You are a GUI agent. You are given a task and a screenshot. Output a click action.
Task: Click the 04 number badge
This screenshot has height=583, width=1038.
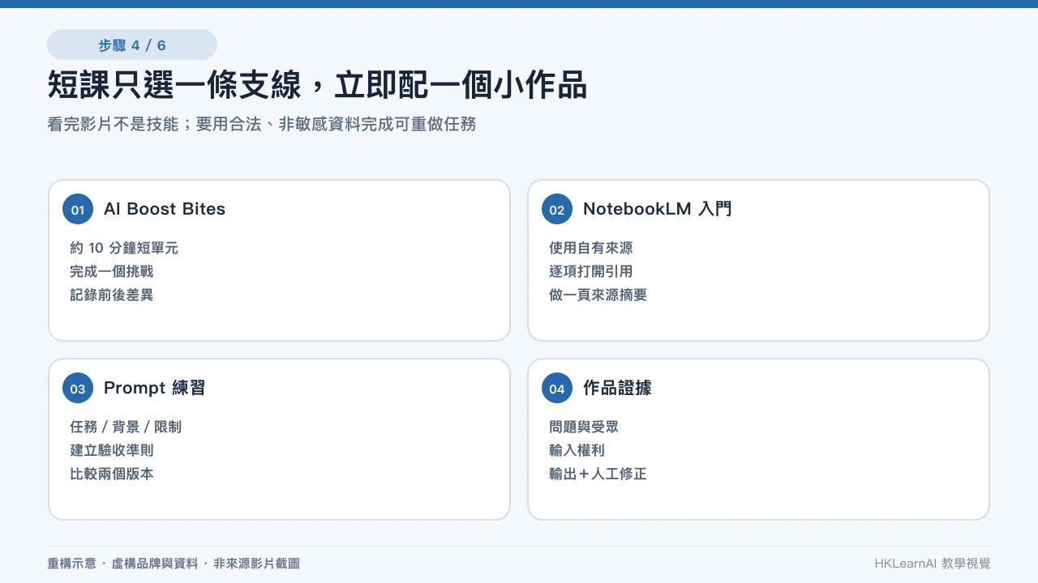(557, 389)
